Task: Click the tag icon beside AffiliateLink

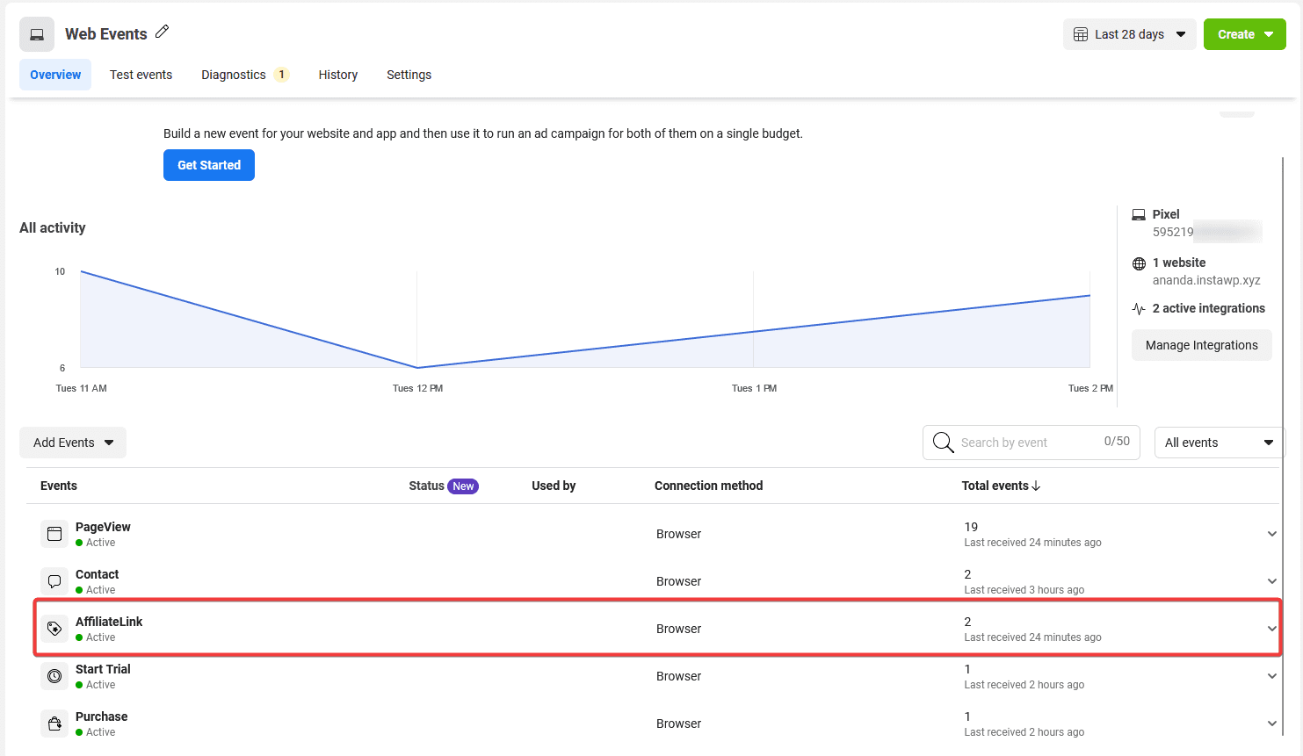Action: [x=54, y=628]
